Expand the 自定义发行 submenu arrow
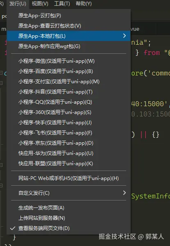170x246 pixels. point(125,193)
